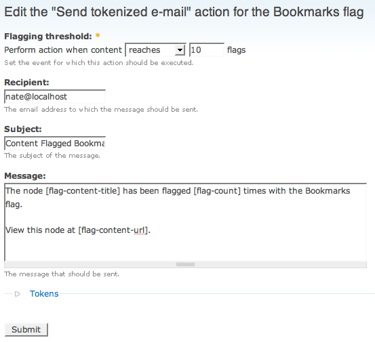Viewport: 375px width, 342px height.
Task: Click the "Subject:" field label
Action: 23,129
